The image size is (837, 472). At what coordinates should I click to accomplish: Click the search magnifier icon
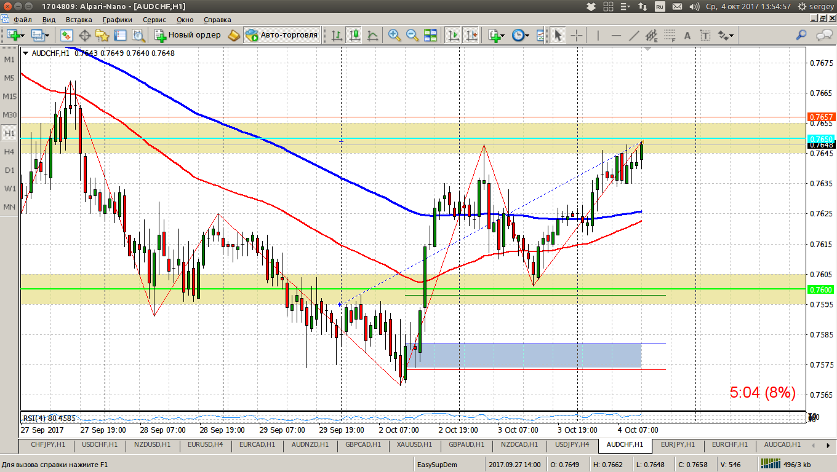click(801, 35)
